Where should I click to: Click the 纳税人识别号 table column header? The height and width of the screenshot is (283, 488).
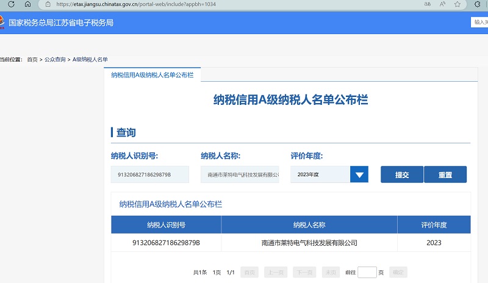pos(166,225)
